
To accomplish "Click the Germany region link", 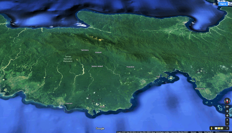I will pyautogui.click(x=193, y=132).
